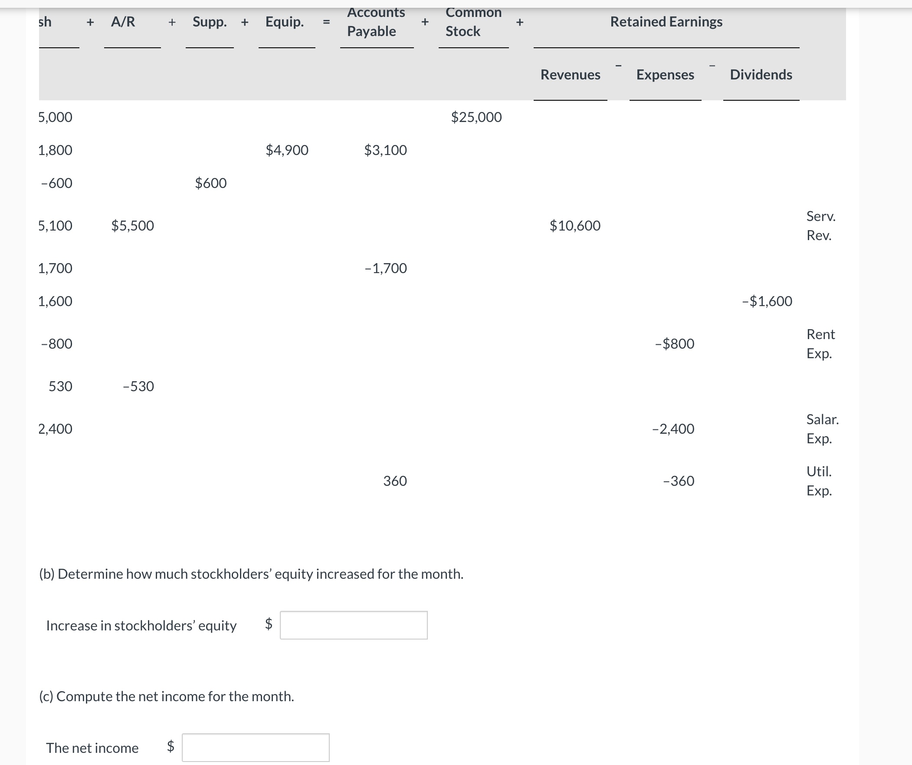Viewport: 912px width, 765px height.
Task: Select the Dividends column label
Action: coord(761,75)
